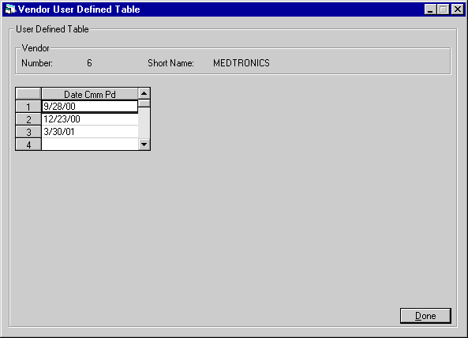Click the scrollbar track below the thumb
468x338 pixels.
pos(144,123)
